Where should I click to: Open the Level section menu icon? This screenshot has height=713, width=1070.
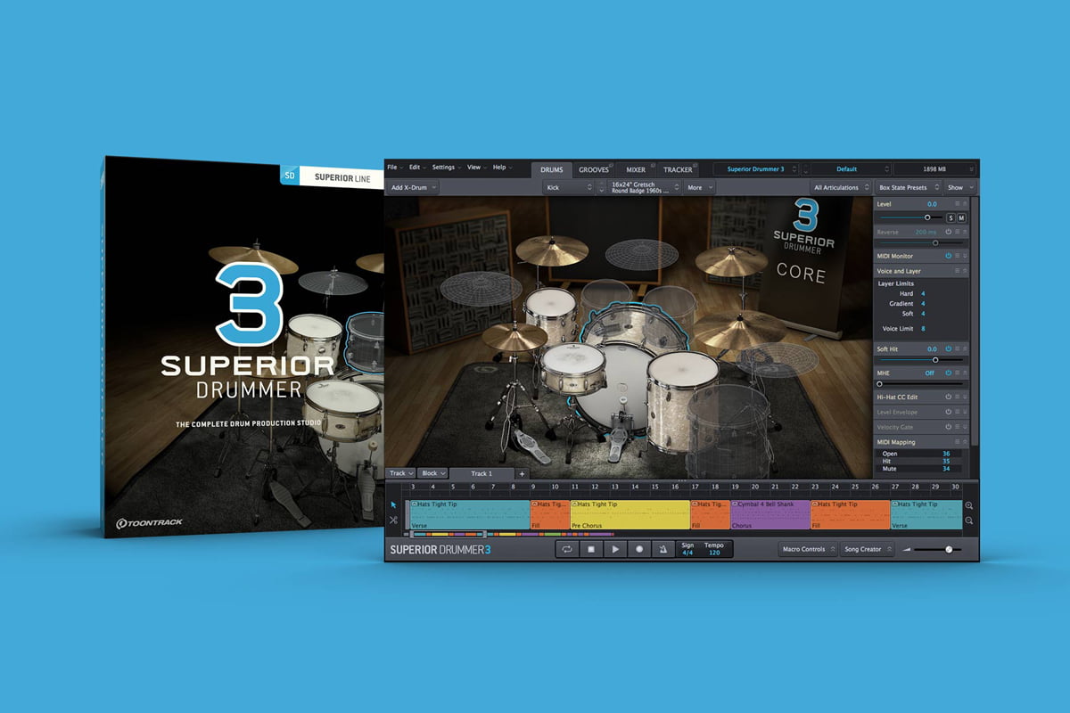(x=957, y=204)
